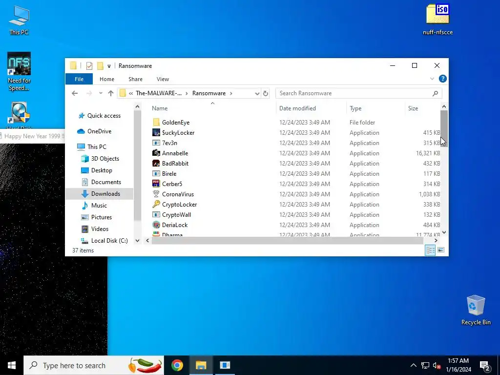Click the Videos filmstrip icon in sidebar
The height and width of the screenshot is (375, 500).
[x=85, y=229]
